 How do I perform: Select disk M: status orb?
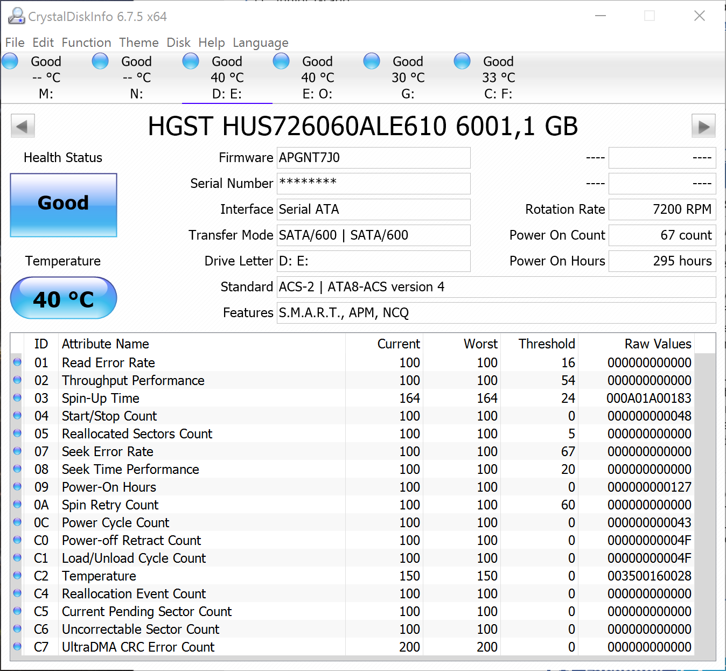(x=10, y=61)
